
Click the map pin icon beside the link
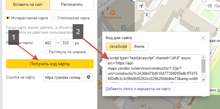(88, 77)
